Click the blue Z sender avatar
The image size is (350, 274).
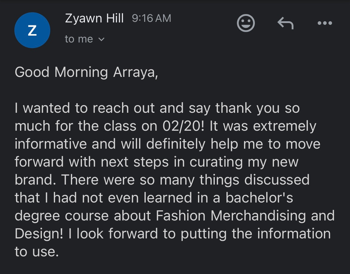point(32,30)
